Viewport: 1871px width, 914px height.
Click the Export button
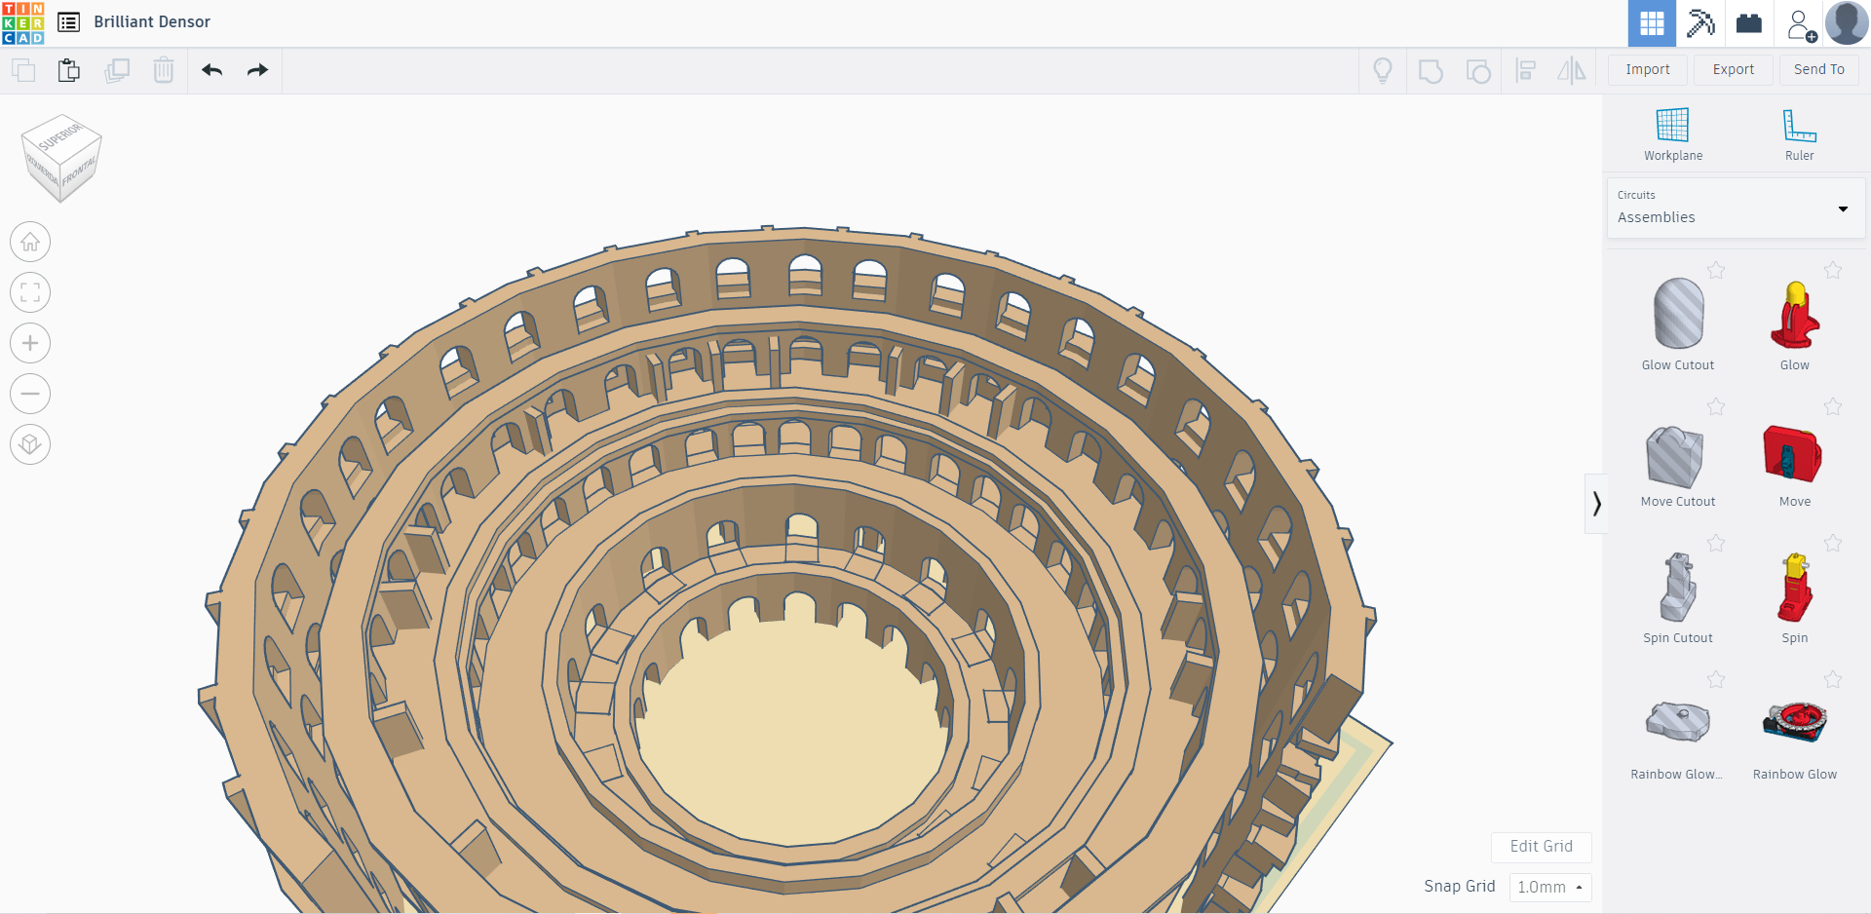click(x=1734, y=69)
